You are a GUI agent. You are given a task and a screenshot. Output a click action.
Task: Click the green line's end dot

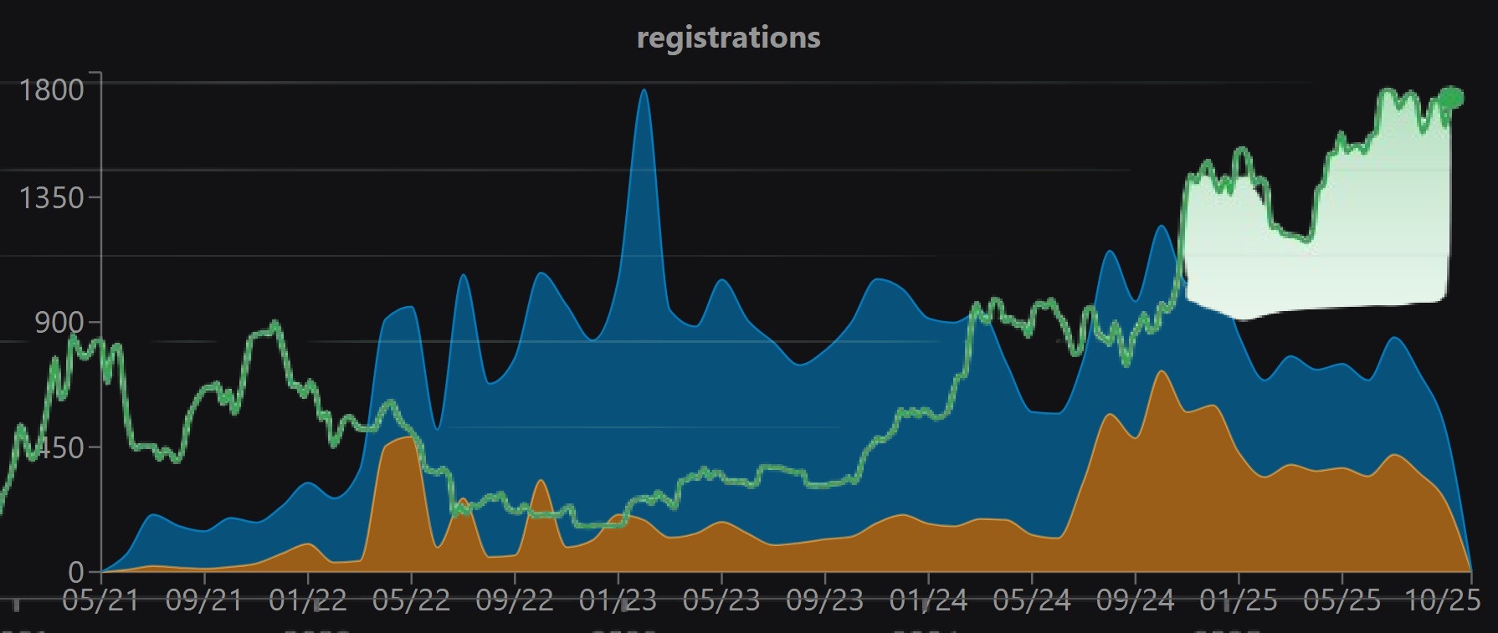[1454, 98]
